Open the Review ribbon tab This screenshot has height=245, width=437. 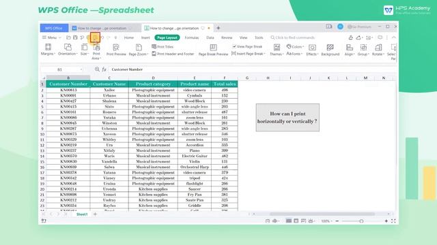(x=227, y=37)
